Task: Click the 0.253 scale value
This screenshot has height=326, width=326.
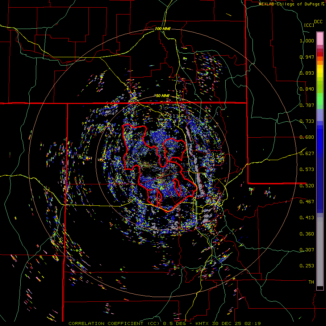Action: [307, 266]
